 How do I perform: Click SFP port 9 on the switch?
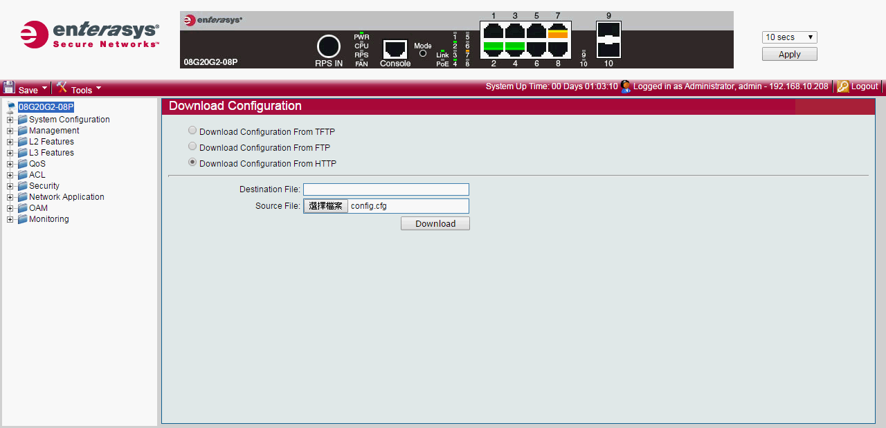[608, 31]
